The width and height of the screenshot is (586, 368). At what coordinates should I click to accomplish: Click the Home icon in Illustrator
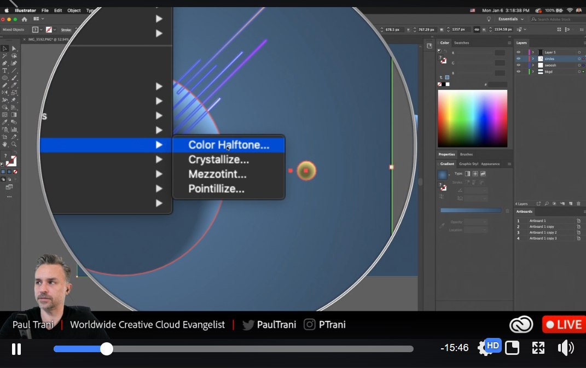(24, 19)
